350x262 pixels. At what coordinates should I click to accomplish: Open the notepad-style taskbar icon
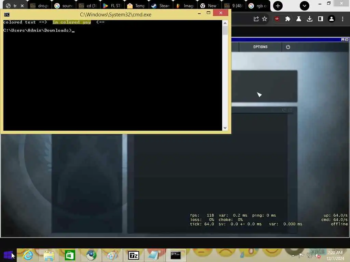click(154, 255)
